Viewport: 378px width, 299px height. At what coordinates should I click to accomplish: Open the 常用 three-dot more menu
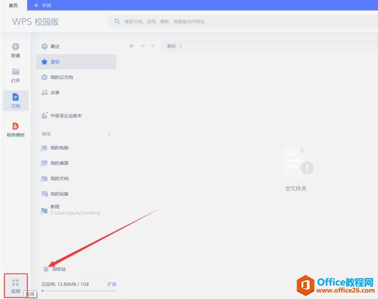(x=109, y=134)
